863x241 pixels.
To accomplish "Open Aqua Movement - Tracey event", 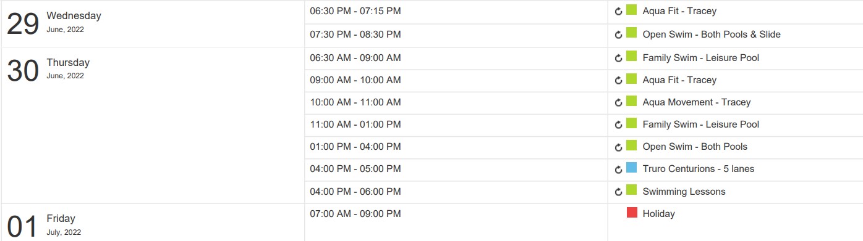I will pos(697,102).
